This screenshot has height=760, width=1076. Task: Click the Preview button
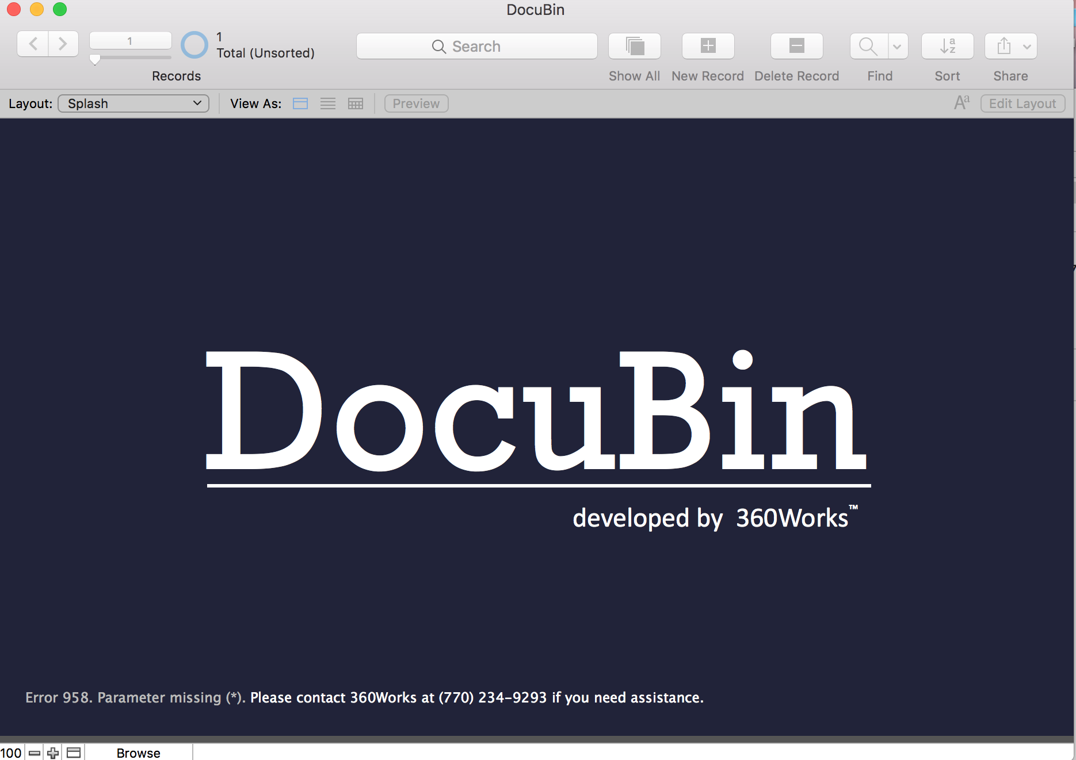[417, 103]
